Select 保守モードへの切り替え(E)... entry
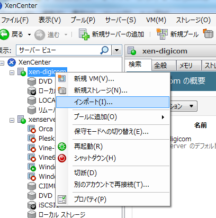 [x=113, y=132]
